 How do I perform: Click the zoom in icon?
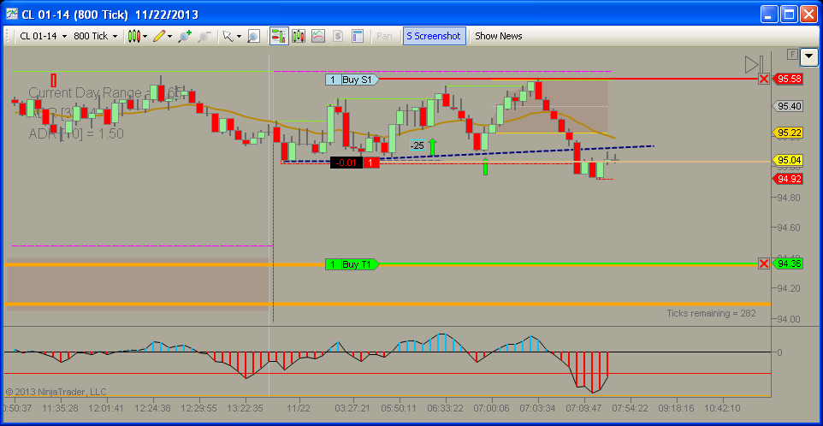(185, 36)
